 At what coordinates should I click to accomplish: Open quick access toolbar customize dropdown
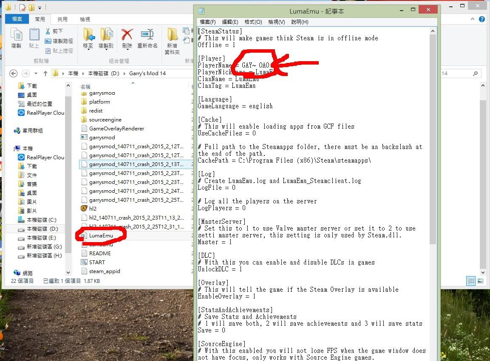(40, 8)
